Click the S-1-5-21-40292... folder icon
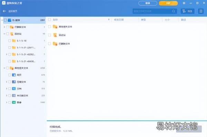The width and height of the screenshot is (207, 137). [14, 54]
